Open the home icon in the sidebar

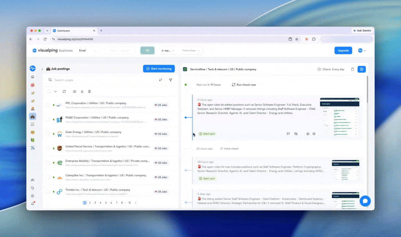coord(32,77)
